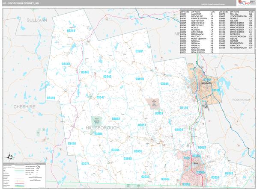Select ZIP label 03045 on the map
This screenshot has width=257, height=189.
point(164,84)
